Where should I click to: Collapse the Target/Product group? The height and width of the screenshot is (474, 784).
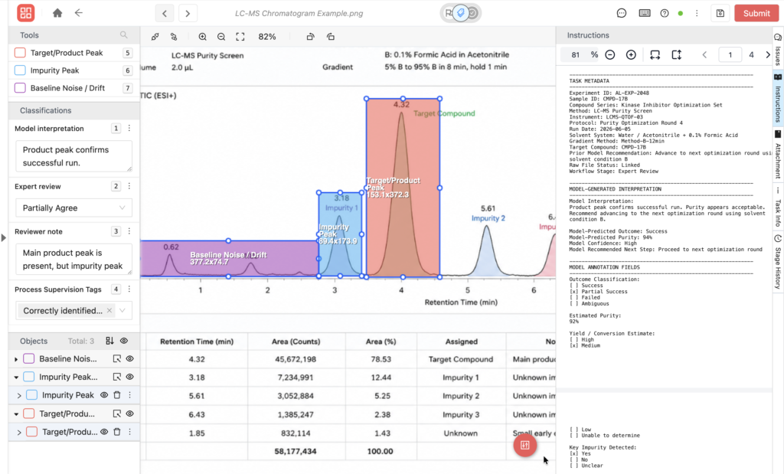16,414
